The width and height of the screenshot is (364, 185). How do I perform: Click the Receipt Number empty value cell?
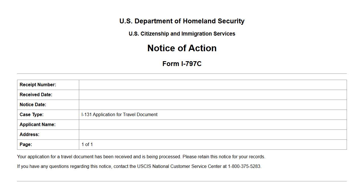click(213, 85)
